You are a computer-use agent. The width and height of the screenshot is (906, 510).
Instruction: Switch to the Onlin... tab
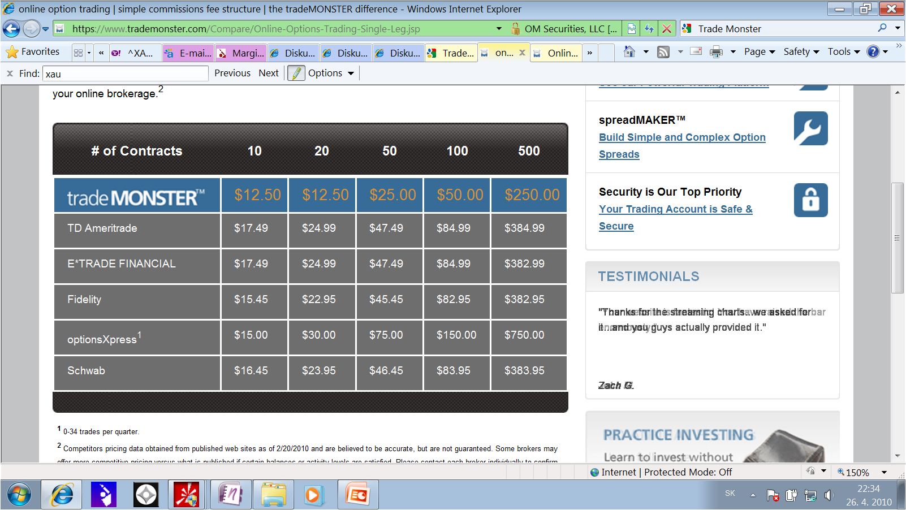click(x=556, y=53)
